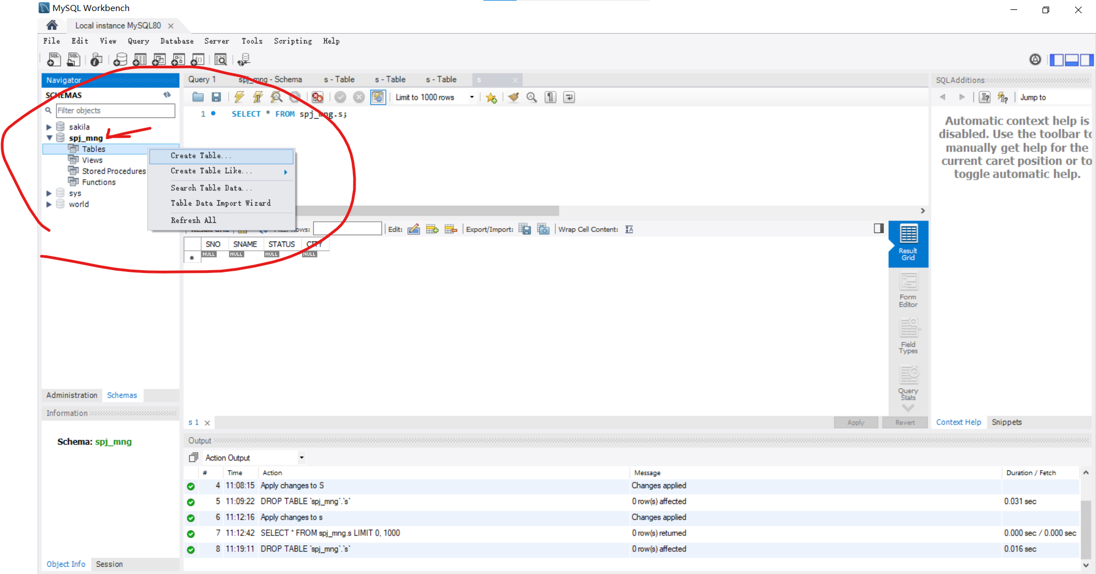Switch to the Query 1 tab
1096x574 pixels.
coord(202,79)
